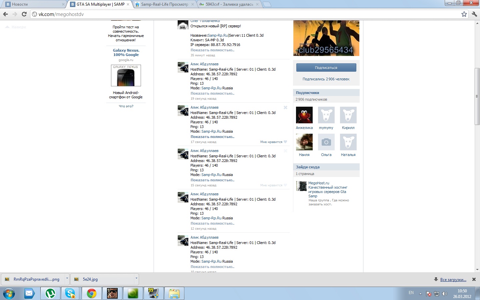Click the browser forward arrow
The height and width of the screenshot is (300, 480).
15,14
